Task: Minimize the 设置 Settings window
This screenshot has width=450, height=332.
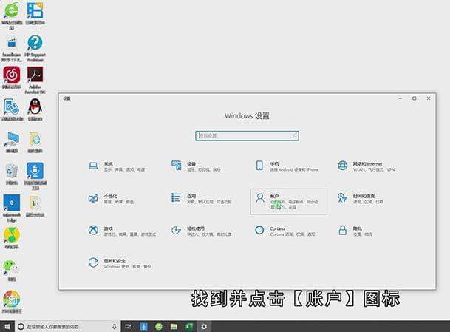Action: (400, 98)
